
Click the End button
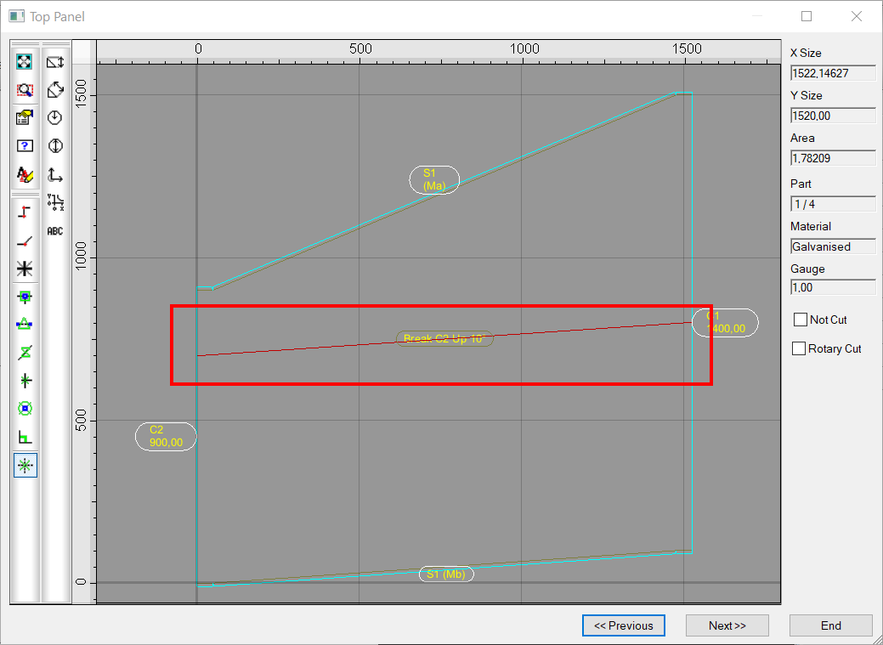tap(830, 625)
